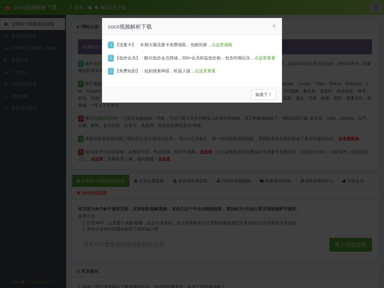Open the 电脑版软件 link in announcement 3
Image resolution: width=384 pixels, height=288 pixels.
click(103, 118)
